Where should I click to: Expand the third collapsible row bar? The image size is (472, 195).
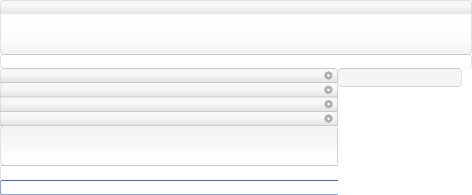pyautogui.click(x=169, y=104)
